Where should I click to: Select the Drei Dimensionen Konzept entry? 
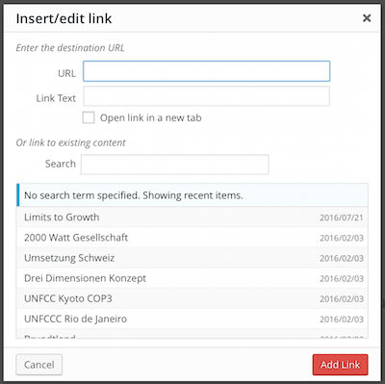pos(192,278)
